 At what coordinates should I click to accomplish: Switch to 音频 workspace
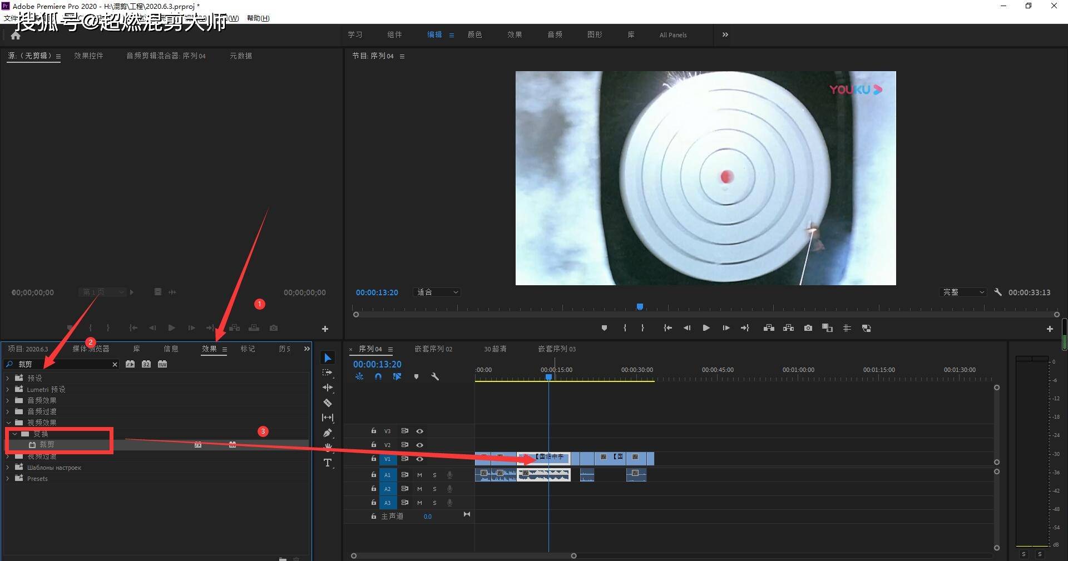pos(555,34)
